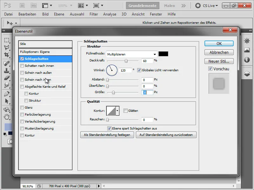Click the Move tool preset icon
The width and height of the screenshot is (254, 190).
click(x=10, y=23)
